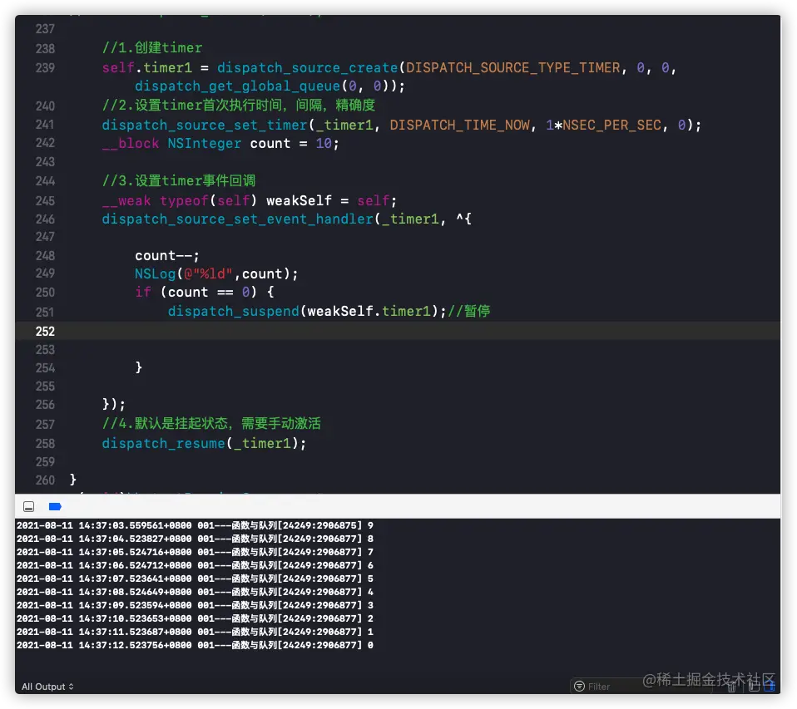Click 'NSInteger' type on line 242
Viewport: 797px width, 709px height.
tap(205, 144)
